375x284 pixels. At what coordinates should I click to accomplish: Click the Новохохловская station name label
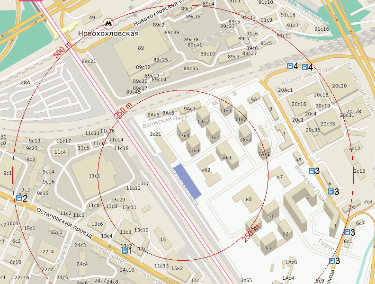pyautogui.click(x=108, y=33)
